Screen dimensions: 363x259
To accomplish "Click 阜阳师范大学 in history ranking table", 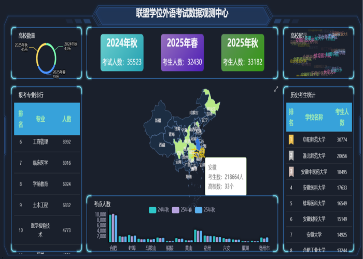I will (316, 139).
